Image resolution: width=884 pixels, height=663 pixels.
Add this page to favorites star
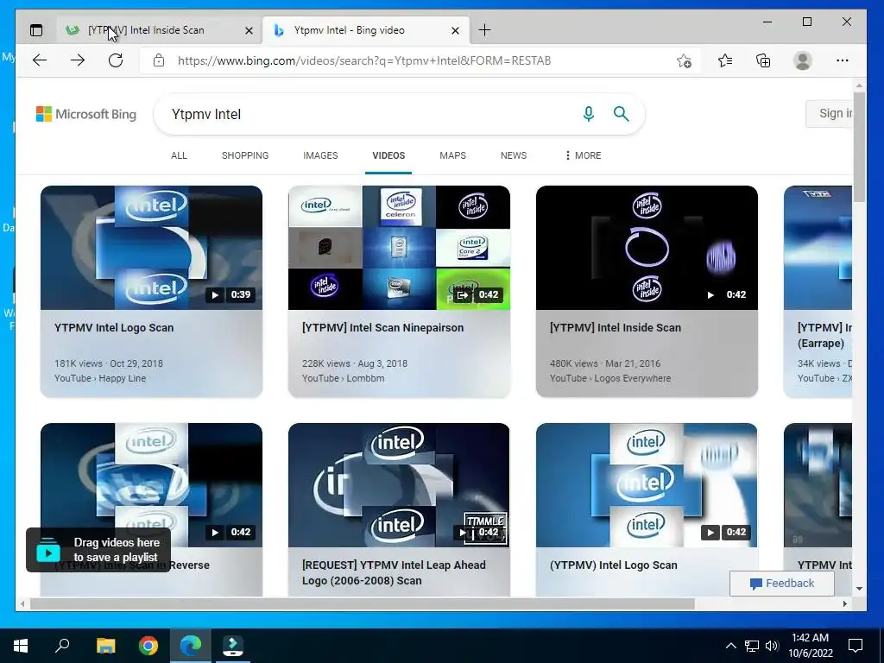(x=684, y=60)
